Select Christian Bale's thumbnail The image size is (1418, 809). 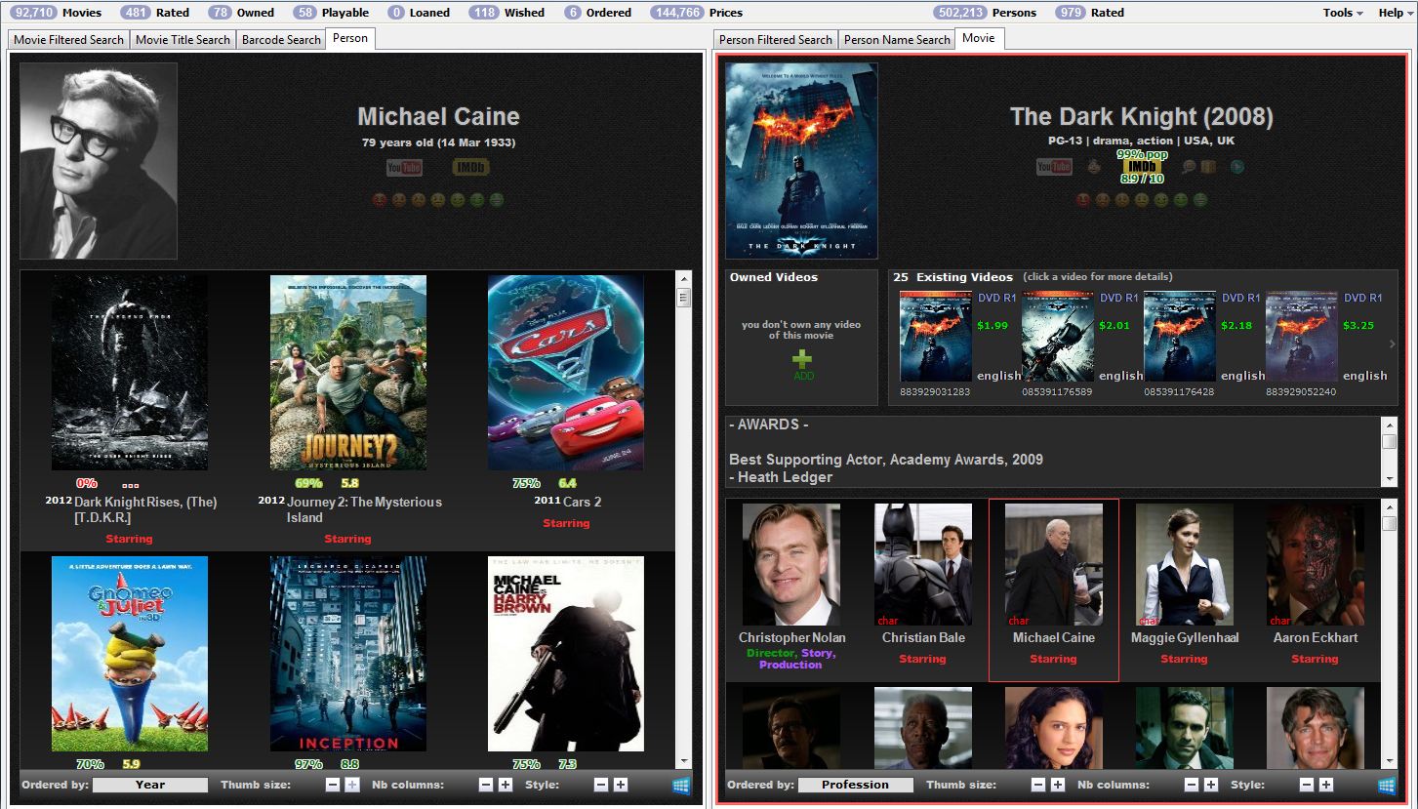pos(923,564)
